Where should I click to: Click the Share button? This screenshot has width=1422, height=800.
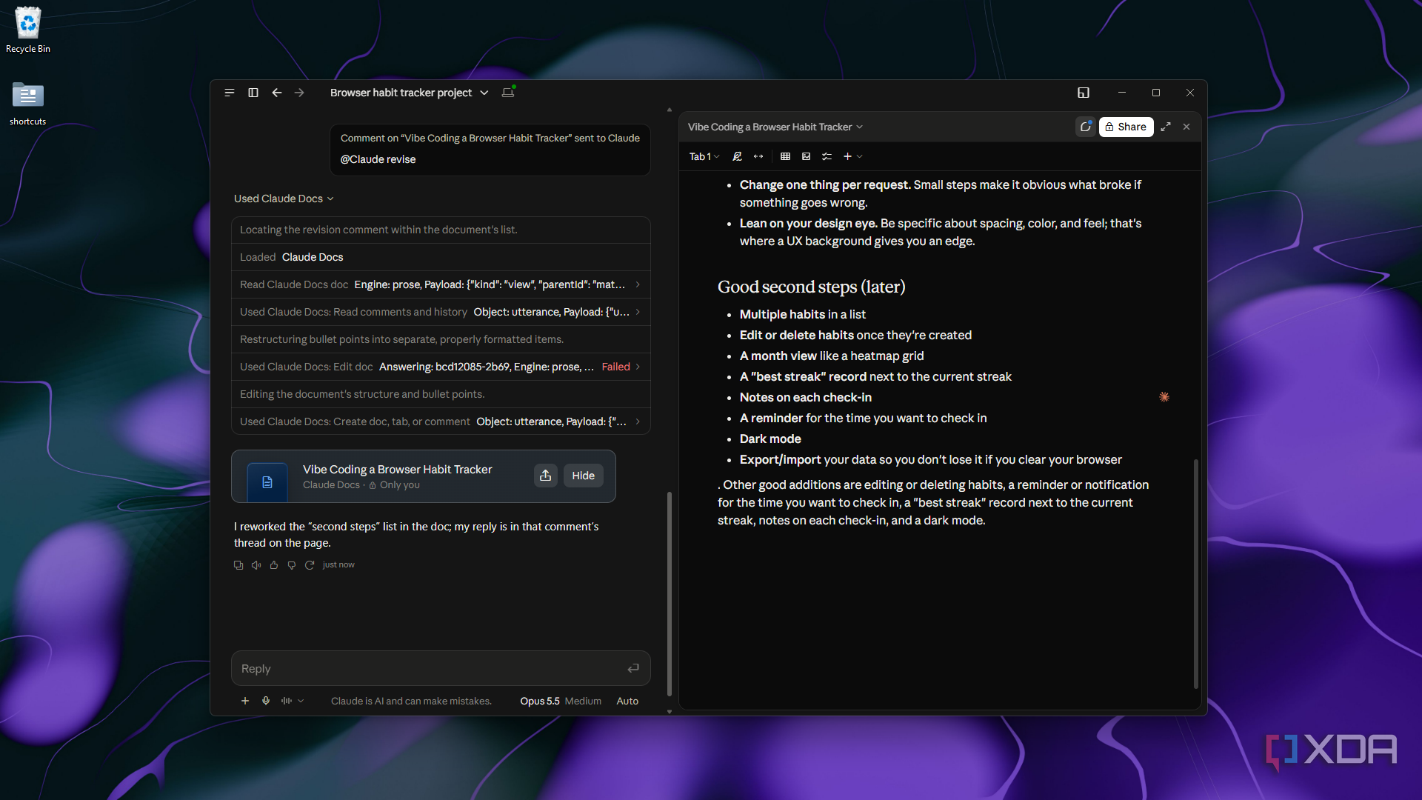1126,127
